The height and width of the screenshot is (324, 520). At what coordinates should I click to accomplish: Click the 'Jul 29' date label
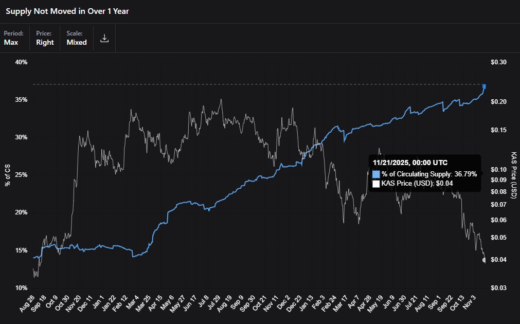tap(213, 302)
